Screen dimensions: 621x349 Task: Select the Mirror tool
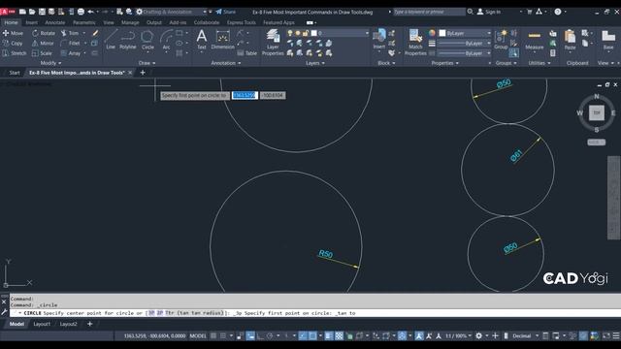click(x=43, y=43)
